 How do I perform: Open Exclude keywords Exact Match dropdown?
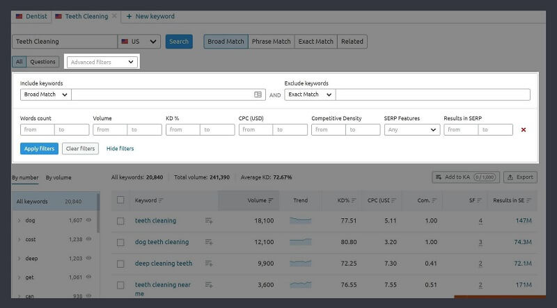pos(310,95)
